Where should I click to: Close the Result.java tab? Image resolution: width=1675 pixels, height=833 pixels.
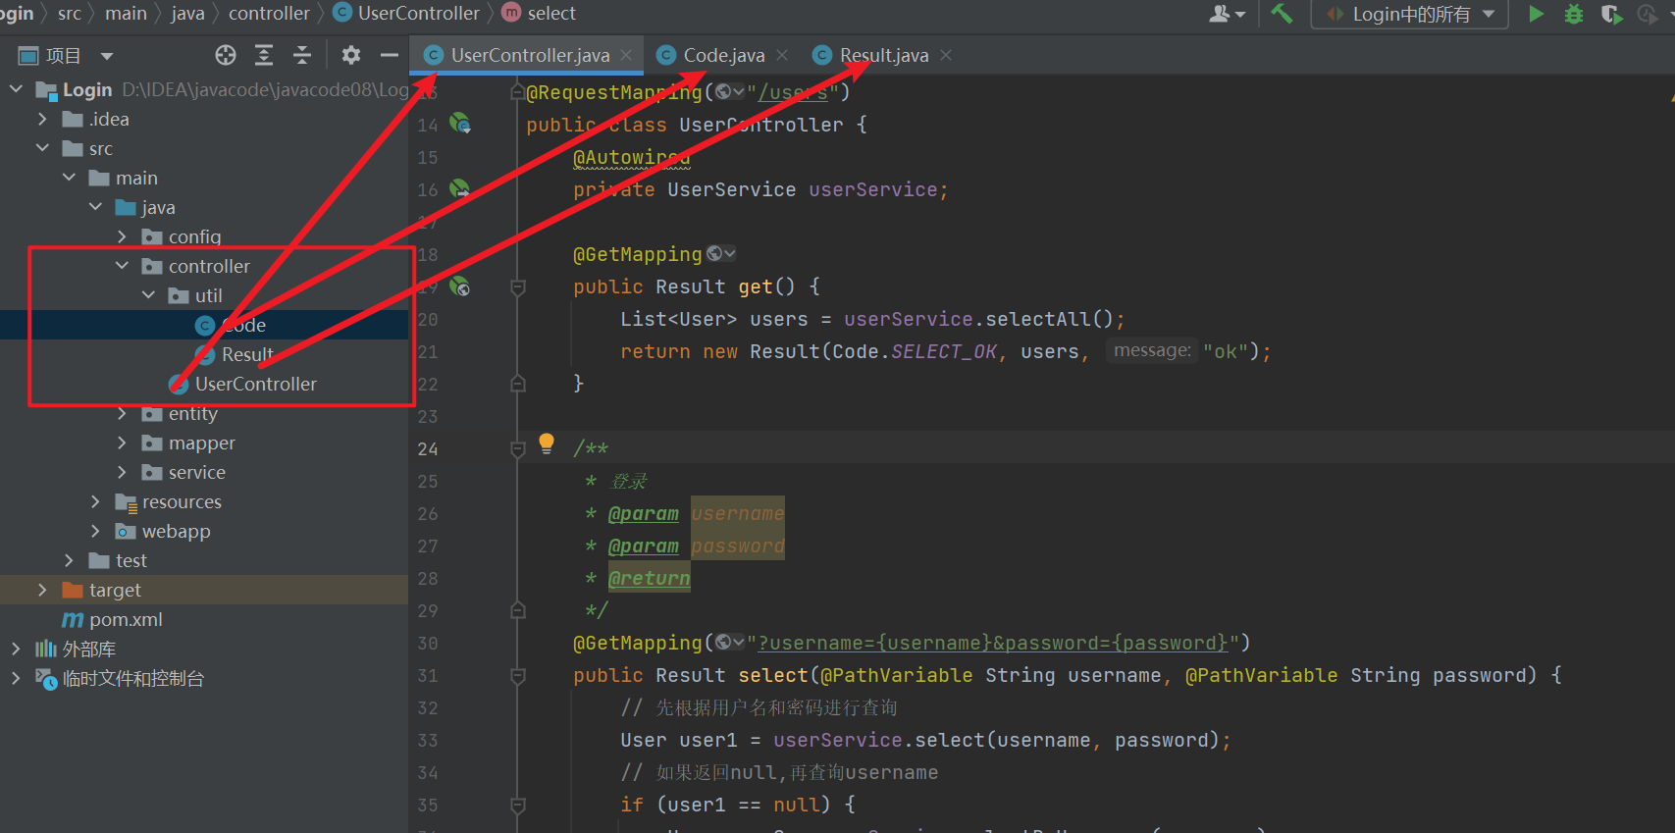[x=946, y=55]
